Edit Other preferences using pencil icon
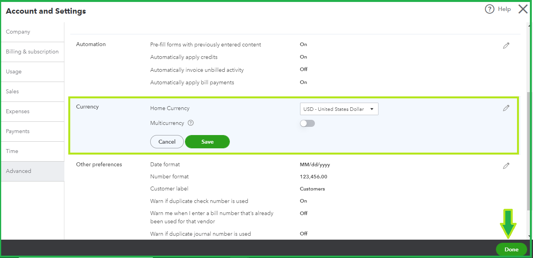Image resolution: width=533 pixels, height=258 pixels. click(x=506, y=165)
